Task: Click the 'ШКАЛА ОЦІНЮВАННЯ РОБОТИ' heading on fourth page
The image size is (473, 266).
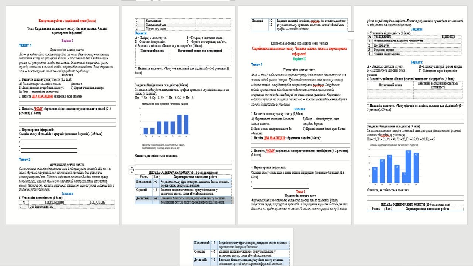Action: pos(415,204)
